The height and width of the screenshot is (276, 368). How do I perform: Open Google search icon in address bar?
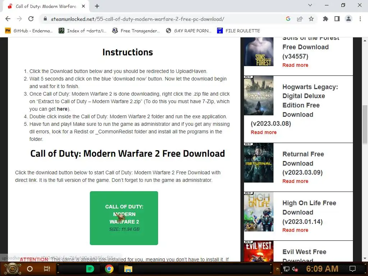click(288, 19)
